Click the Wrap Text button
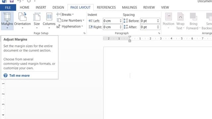The width and height of the screenshot is (212, 119). pos(180,21)
